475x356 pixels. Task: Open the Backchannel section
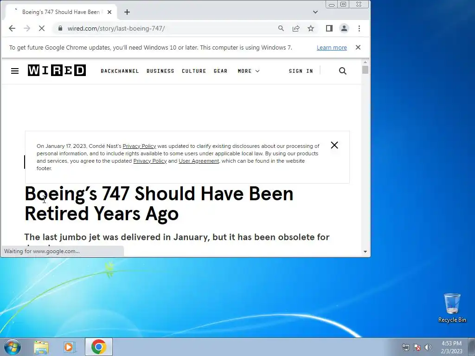[x=120, y=71]
